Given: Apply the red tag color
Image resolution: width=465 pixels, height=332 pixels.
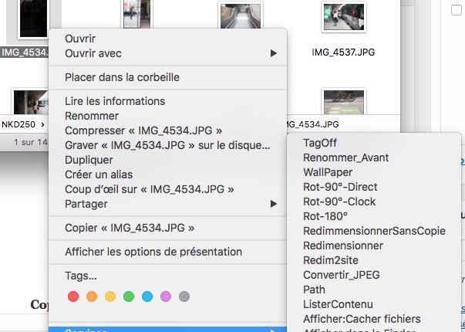Looking at the screenshot, I should point(73,296).
